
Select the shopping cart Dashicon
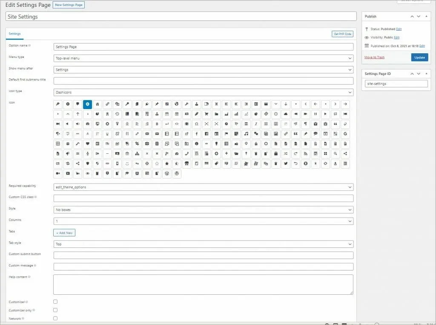tap(207, 115)
